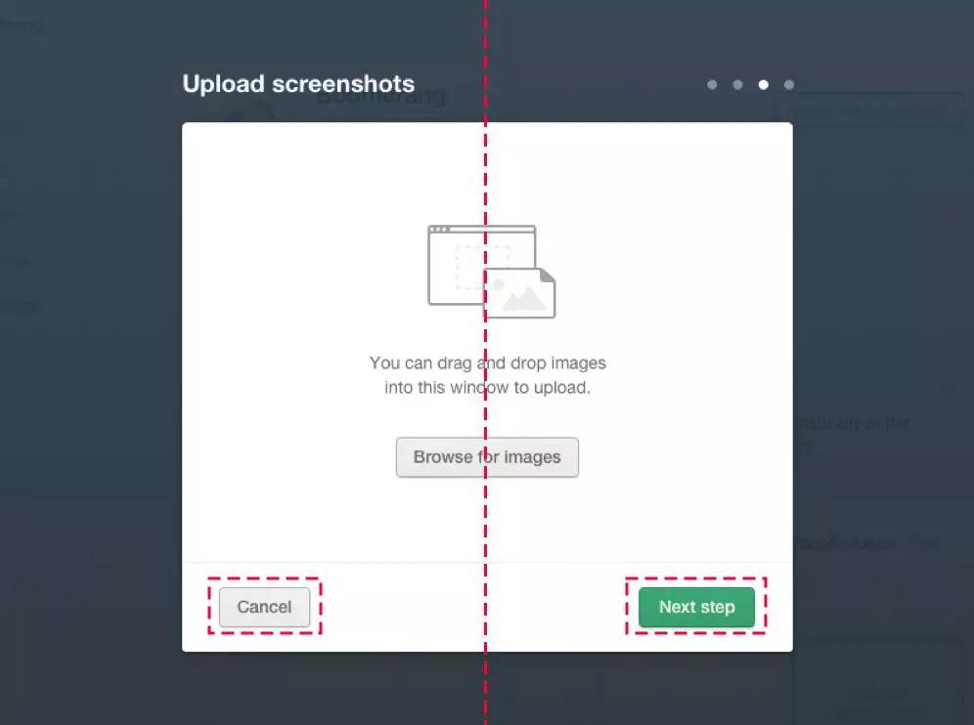This screenshot has height=725, width=974.
Task: Click the mountain shape in the picture icon
Action: (524, 298)
